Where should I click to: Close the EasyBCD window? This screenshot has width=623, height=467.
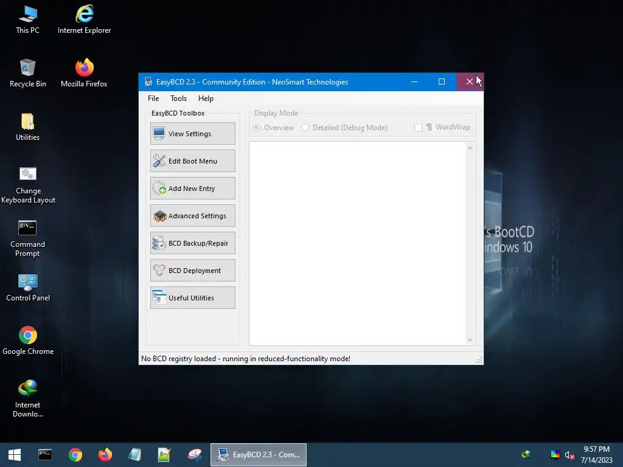(x=470, y=82)
